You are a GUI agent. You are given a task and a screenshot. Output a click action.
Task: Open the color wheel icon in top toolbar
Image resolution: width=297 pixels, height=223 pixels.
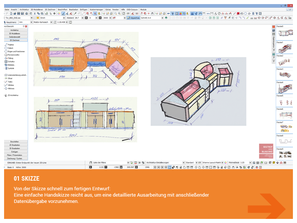(x=59, y=13)
